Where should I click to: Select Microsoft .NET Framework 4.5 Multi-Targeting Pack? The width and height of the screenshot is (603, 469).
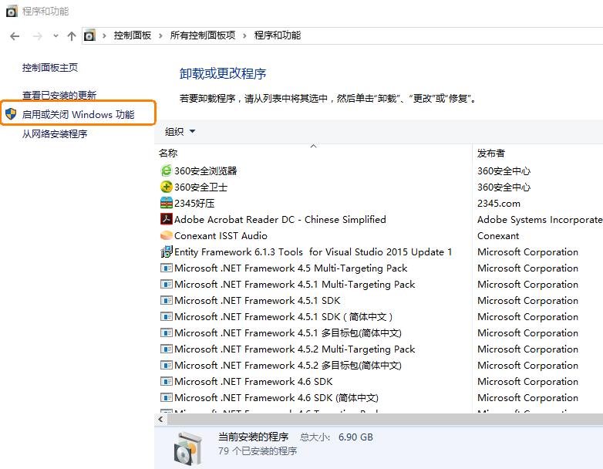[291, 268]
